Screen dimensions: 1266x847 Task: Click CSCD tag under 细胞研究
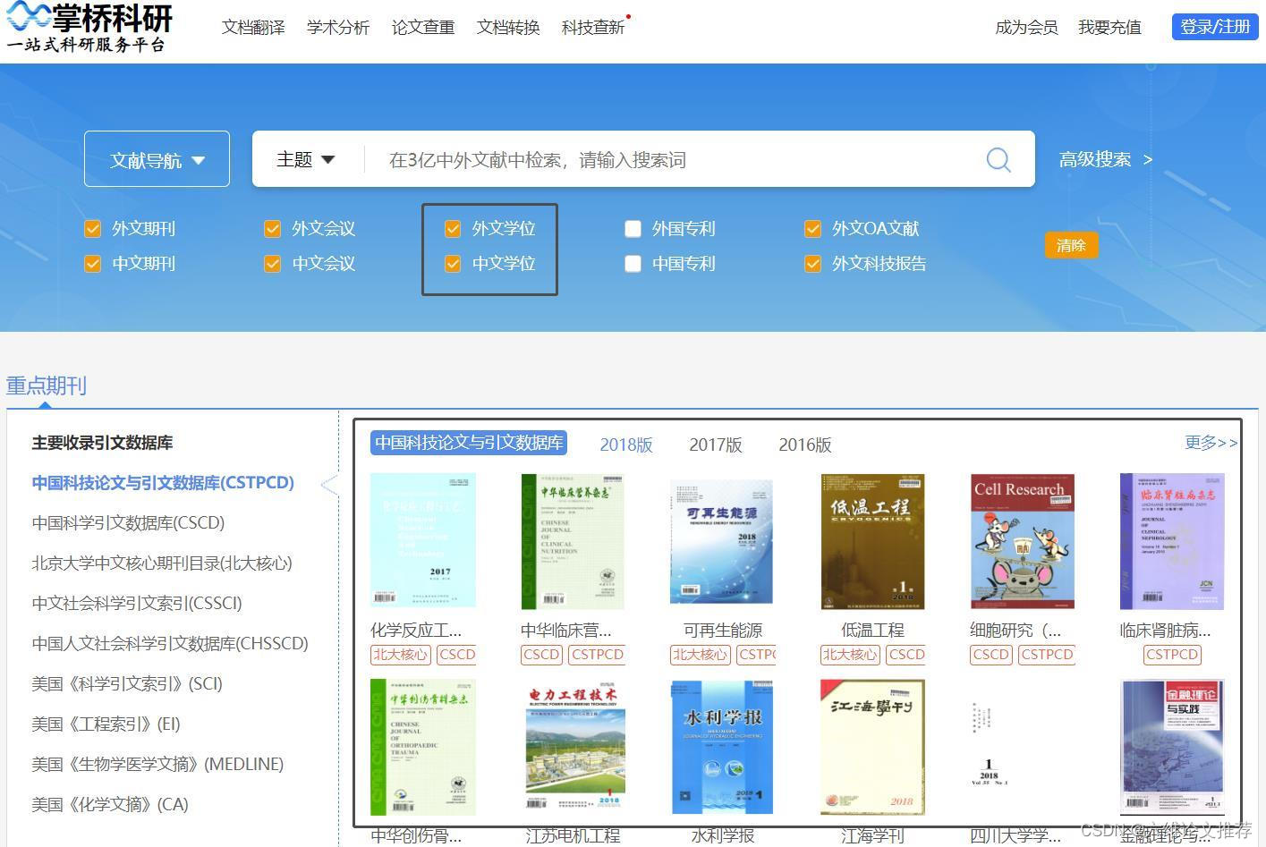991,655
